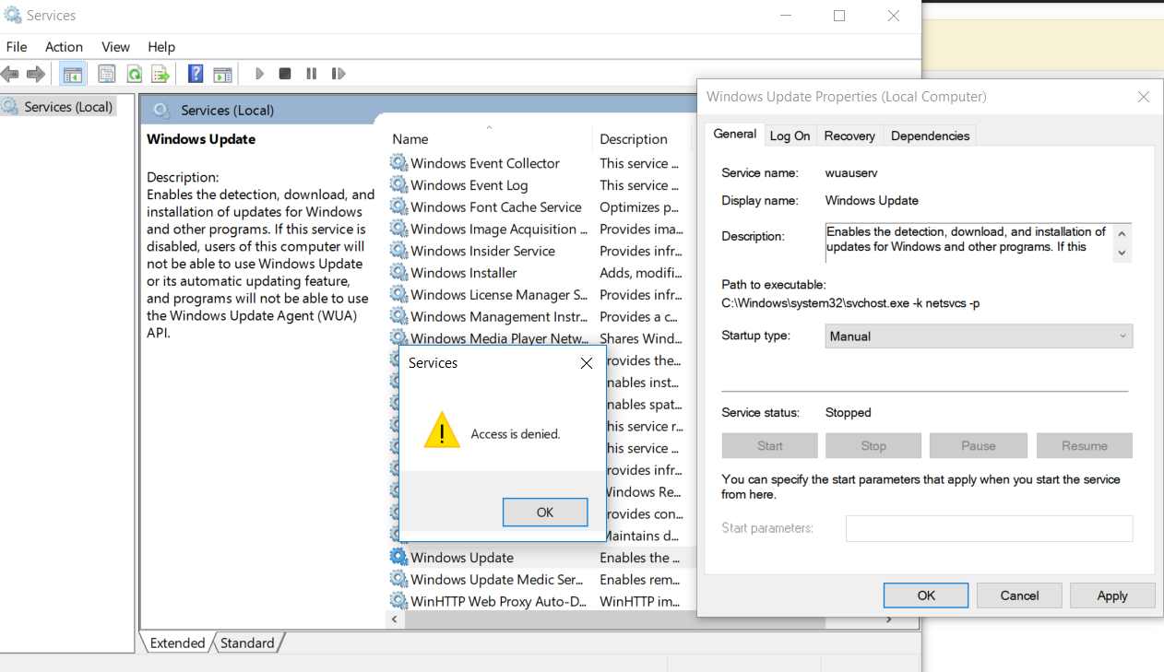Toggle the Show/Hide Console Tree toolbar icon
1164x672 pixels.
[x=73, y=74]
